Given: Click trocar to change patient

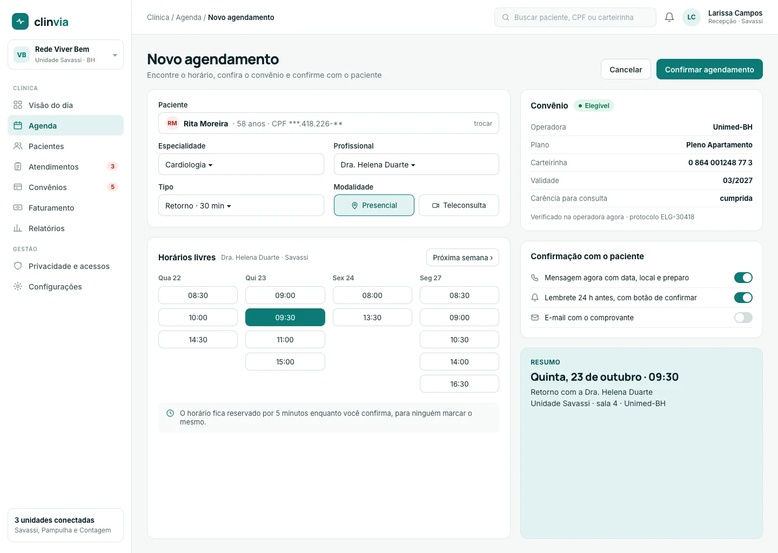Looking at the screenshot, I should (x=483, y=124).
